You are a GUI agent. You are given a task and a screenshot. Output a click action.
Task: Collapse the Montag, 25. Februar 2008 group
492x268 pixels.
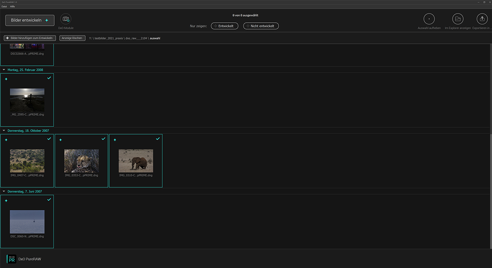(4, 70)
